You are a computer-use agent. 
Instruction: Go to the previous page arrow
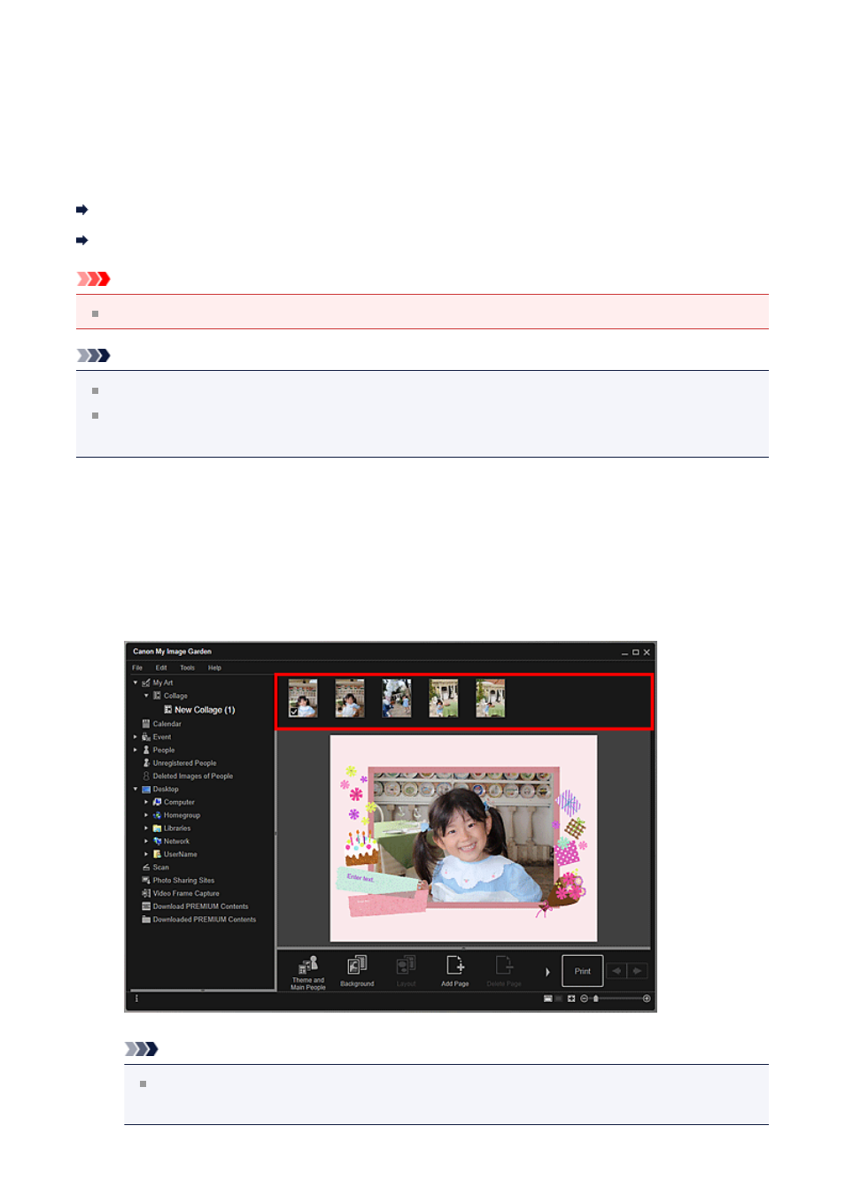[x=616, y=971]
